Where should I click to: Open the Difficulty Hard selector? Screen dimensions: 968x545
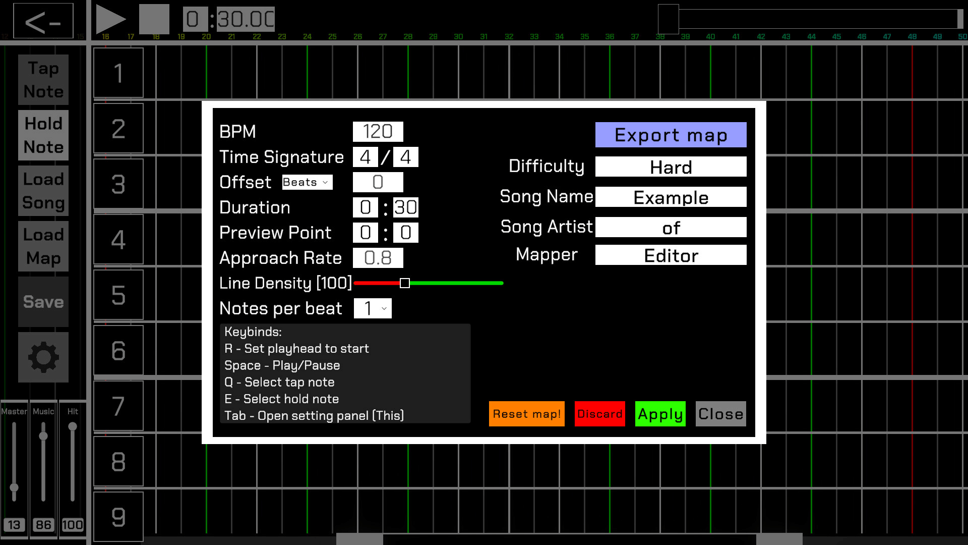671,167
